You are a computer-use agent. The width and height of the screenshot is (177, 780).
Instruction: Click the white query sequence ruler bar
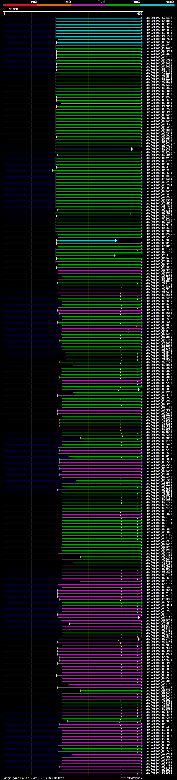pos(73,12)
